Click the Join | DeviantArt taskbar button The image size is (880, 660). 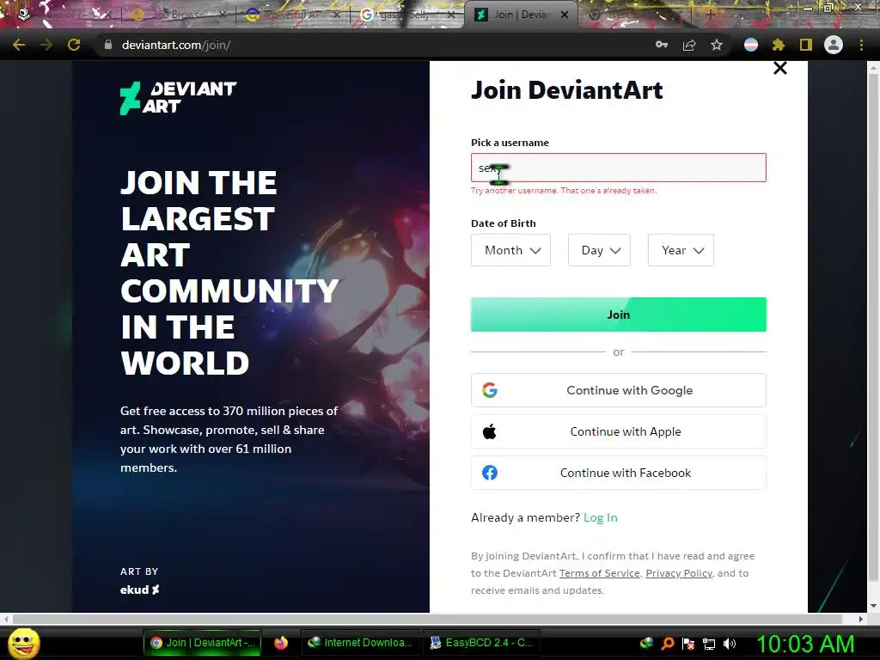202,643
